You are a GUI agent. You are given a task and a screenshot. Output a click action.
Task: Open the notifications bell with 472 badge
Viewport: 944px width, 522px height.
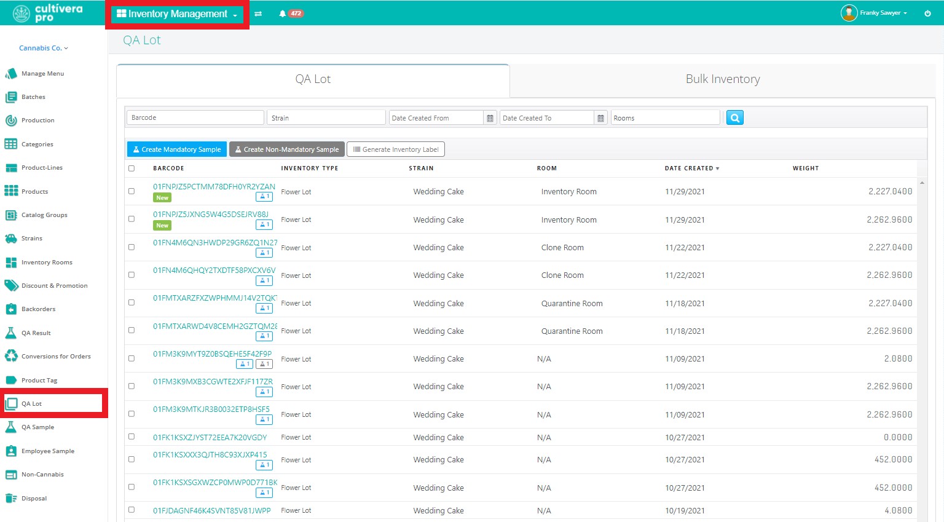291,14
